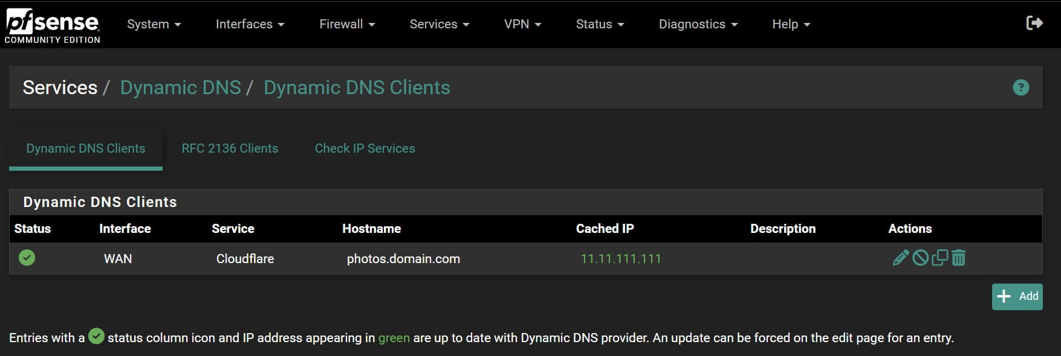The height and width of the screenshot is (356, 1061).
Task: Click the green word in the footer note
Action: [394, 338]
